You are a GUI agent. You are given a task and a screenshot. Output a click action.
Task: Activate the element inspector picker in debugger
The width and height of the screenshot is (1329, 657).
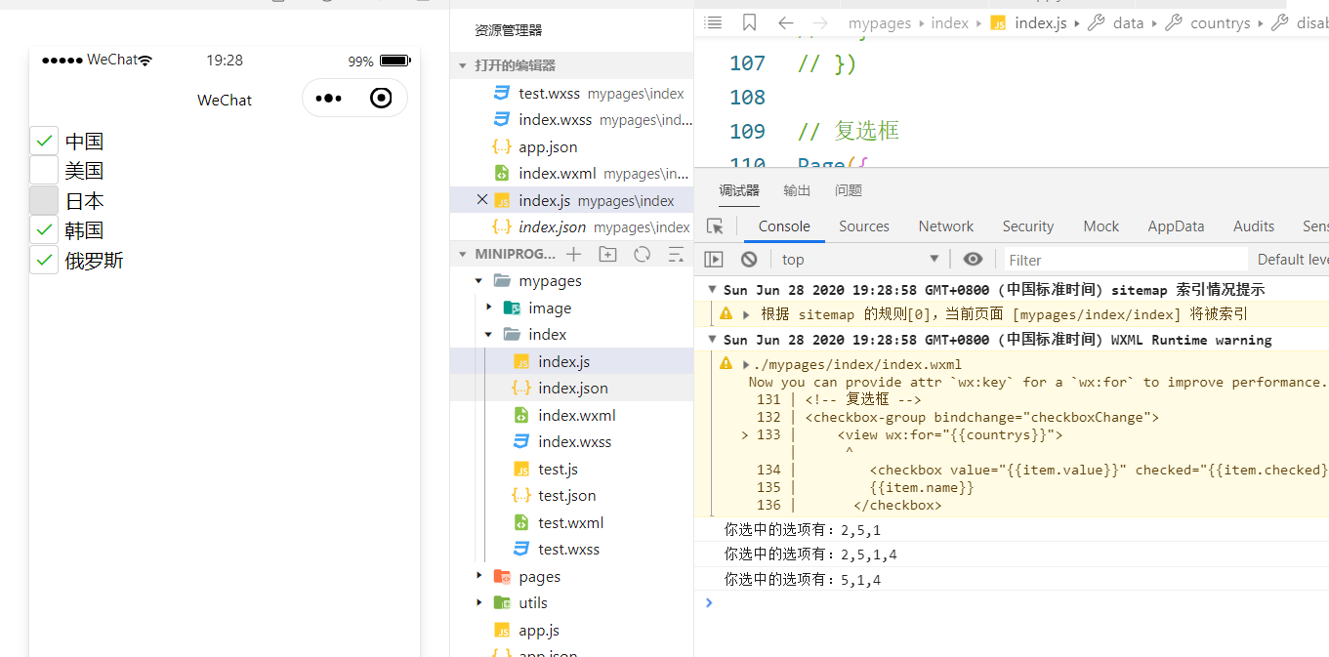715,226
